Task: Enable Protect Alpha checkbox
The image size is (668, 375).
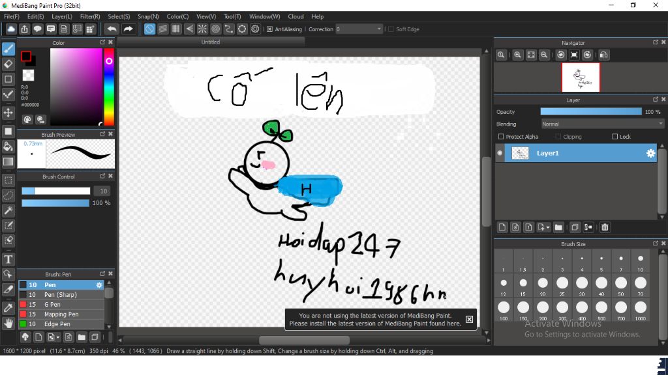Action: click(x=501, y=137)
